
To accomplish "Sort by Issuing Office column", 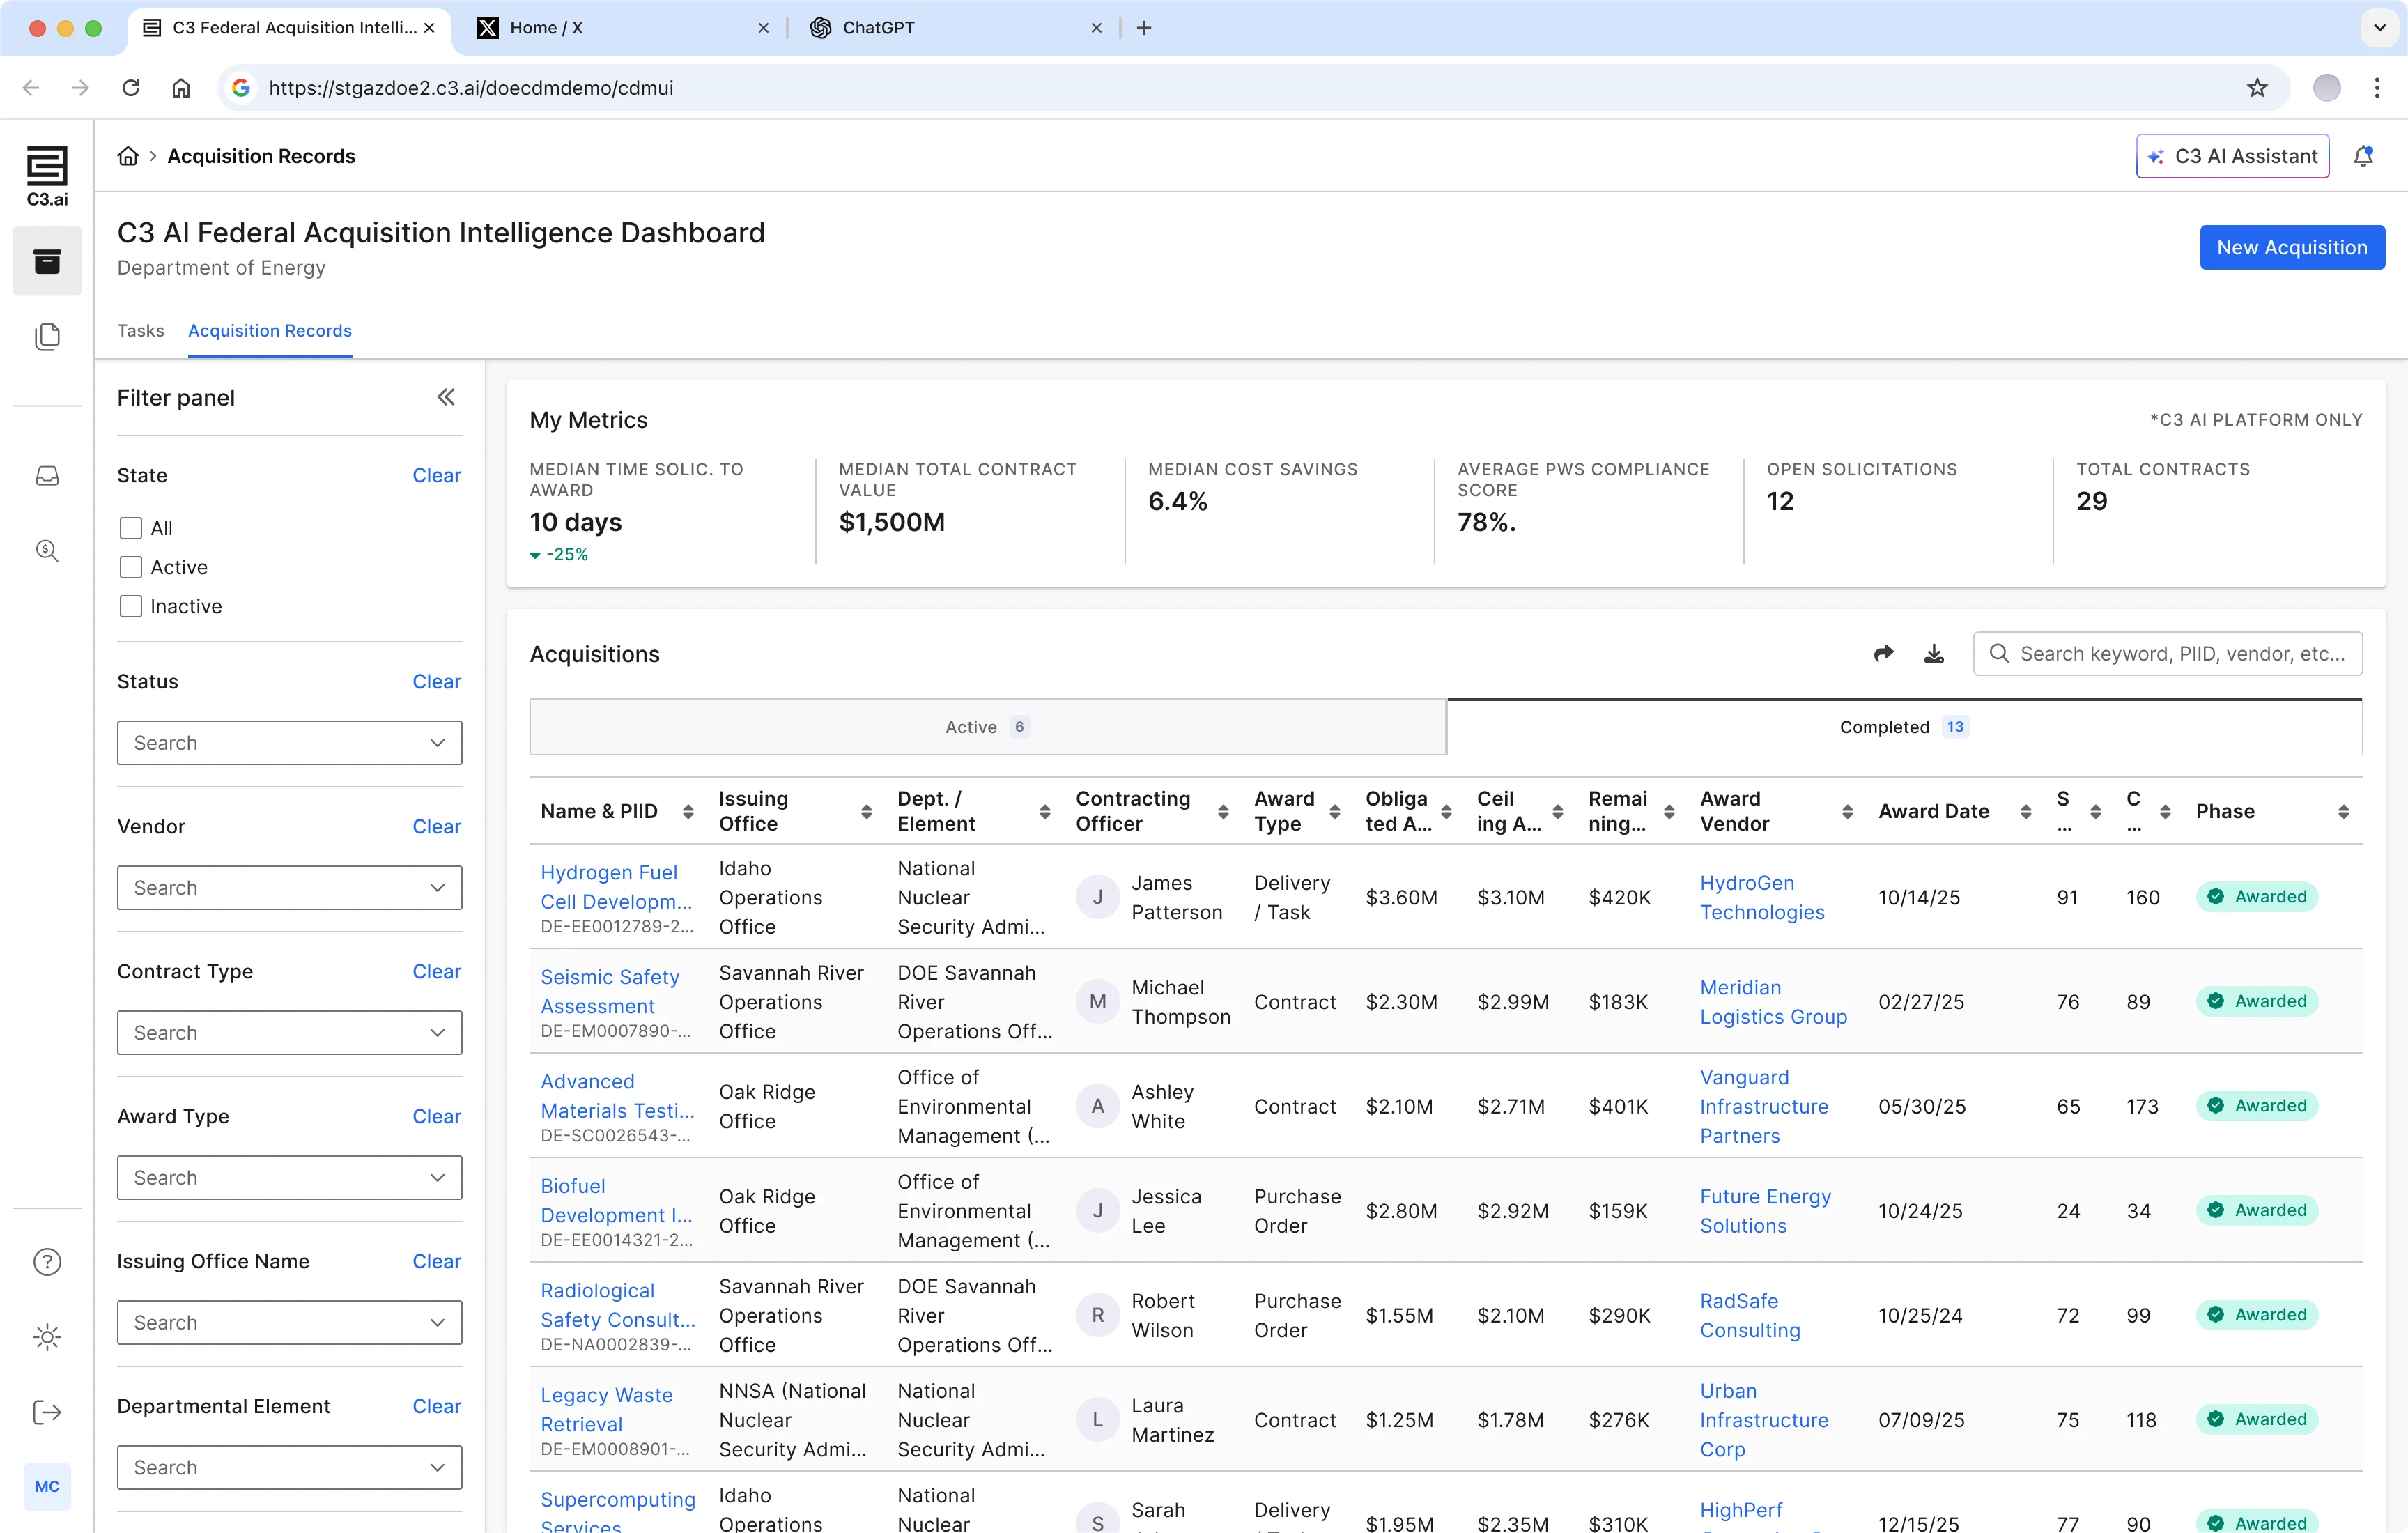I will [x=866, y=811].
